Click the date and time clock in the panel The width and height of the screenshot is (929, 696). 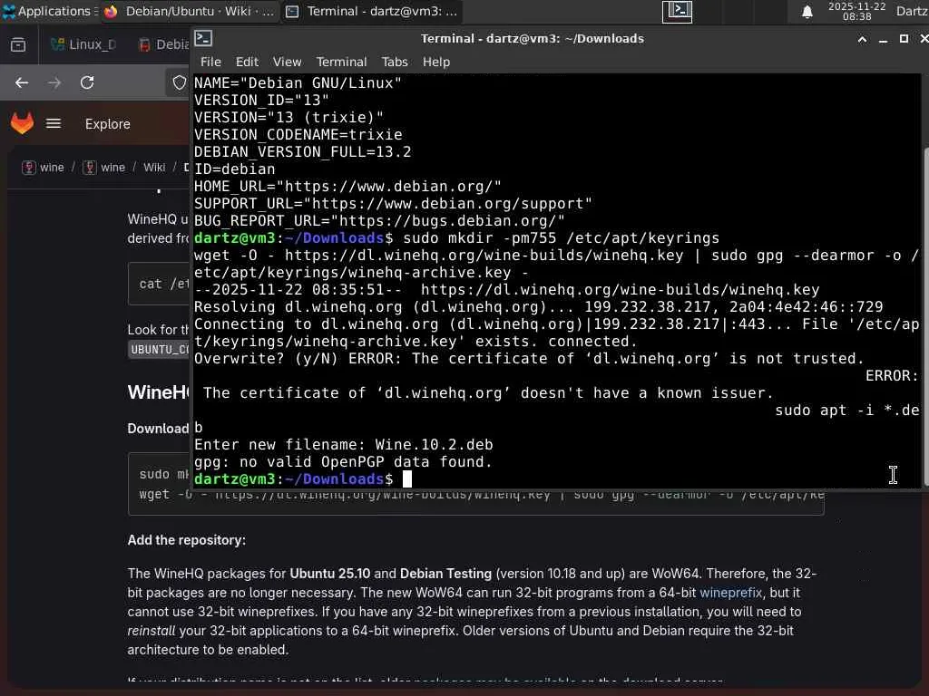pos(856,11)
